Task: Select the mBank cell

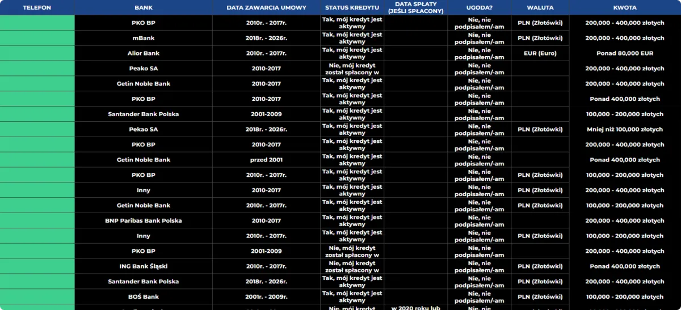Action: (x=144, y=38)
